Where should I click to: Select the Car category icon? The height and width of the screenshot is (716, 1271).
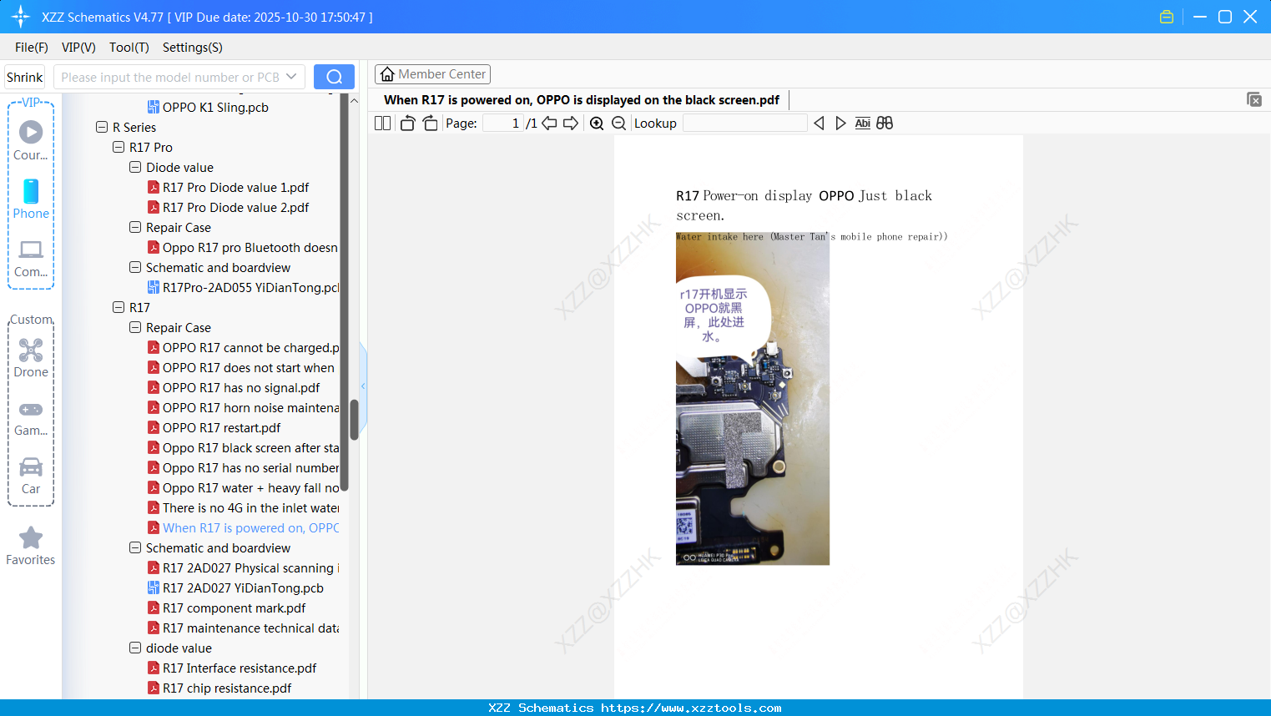[x=31, y=476]
